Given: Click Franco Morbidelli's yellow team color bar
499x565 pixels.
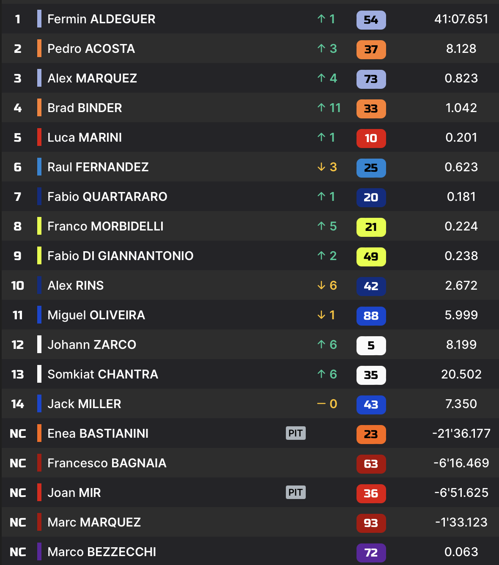Looking at the screenshot, I should (x=39, y=226).
